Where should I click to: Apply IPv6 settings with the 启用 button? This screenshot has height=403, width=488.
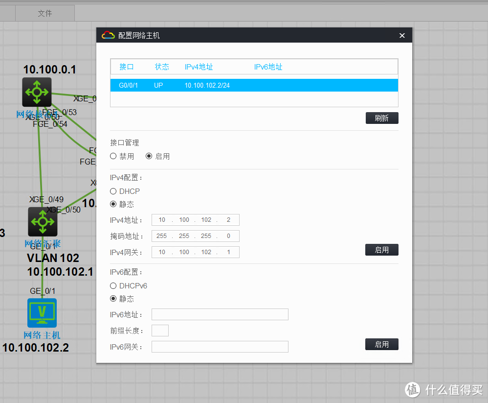pos(382,344)
